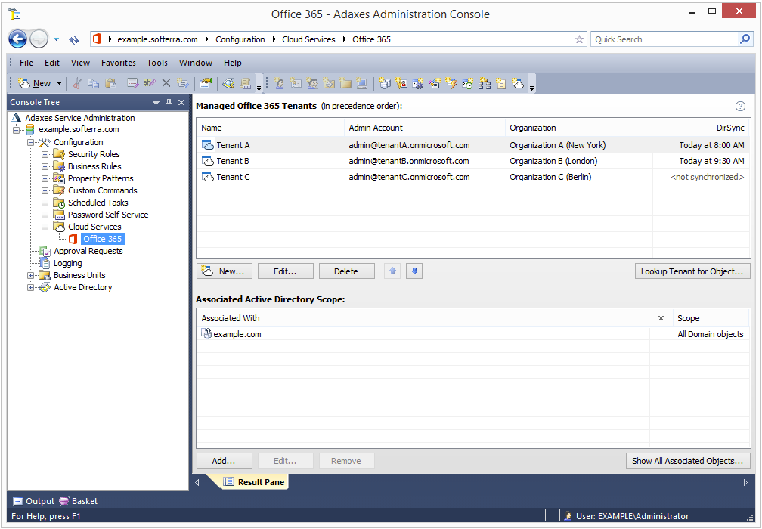This screenshot has height=529, width=762.
Task: Click the Properties icon in toolbar
Action: (x=206, y=84)
